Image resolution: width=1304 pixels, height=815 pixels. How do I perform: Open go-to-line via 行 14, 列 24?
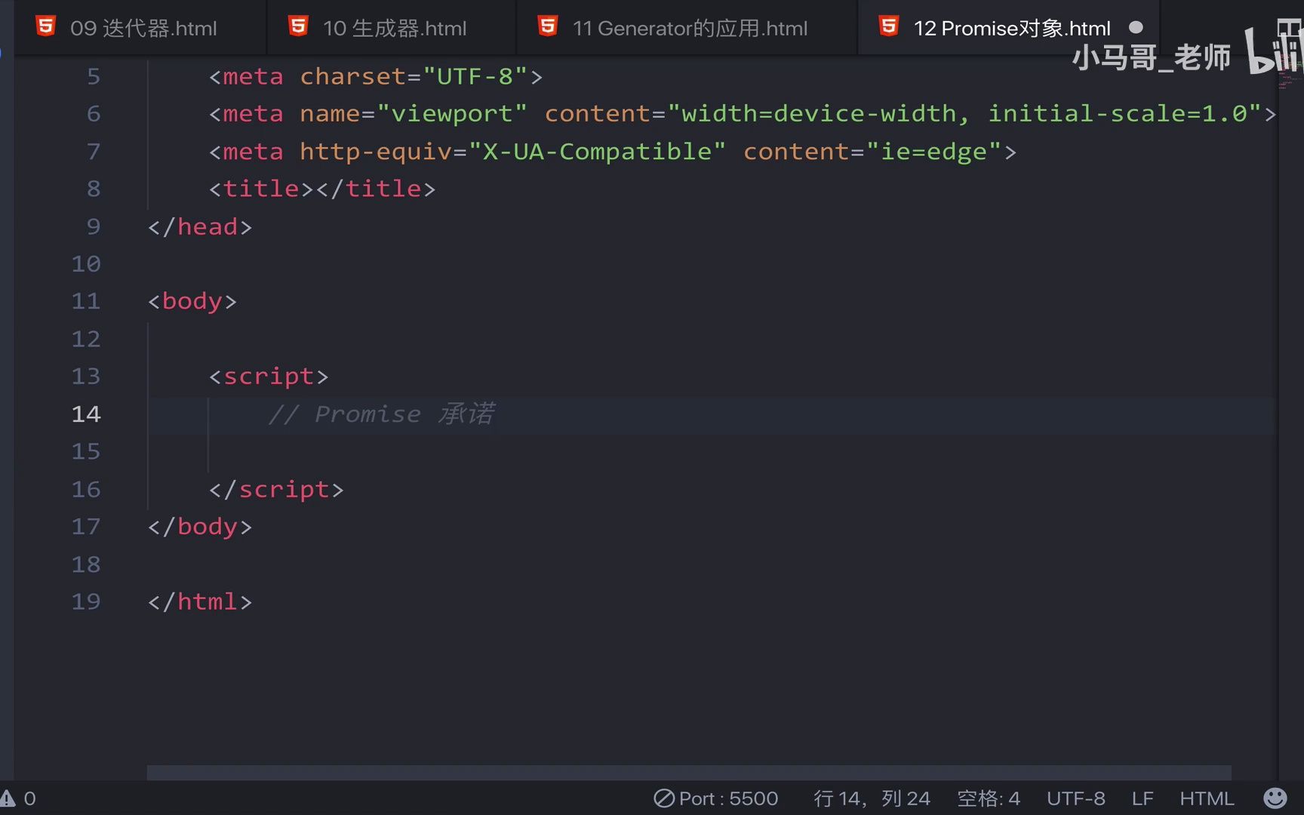[x=872, y=798]
